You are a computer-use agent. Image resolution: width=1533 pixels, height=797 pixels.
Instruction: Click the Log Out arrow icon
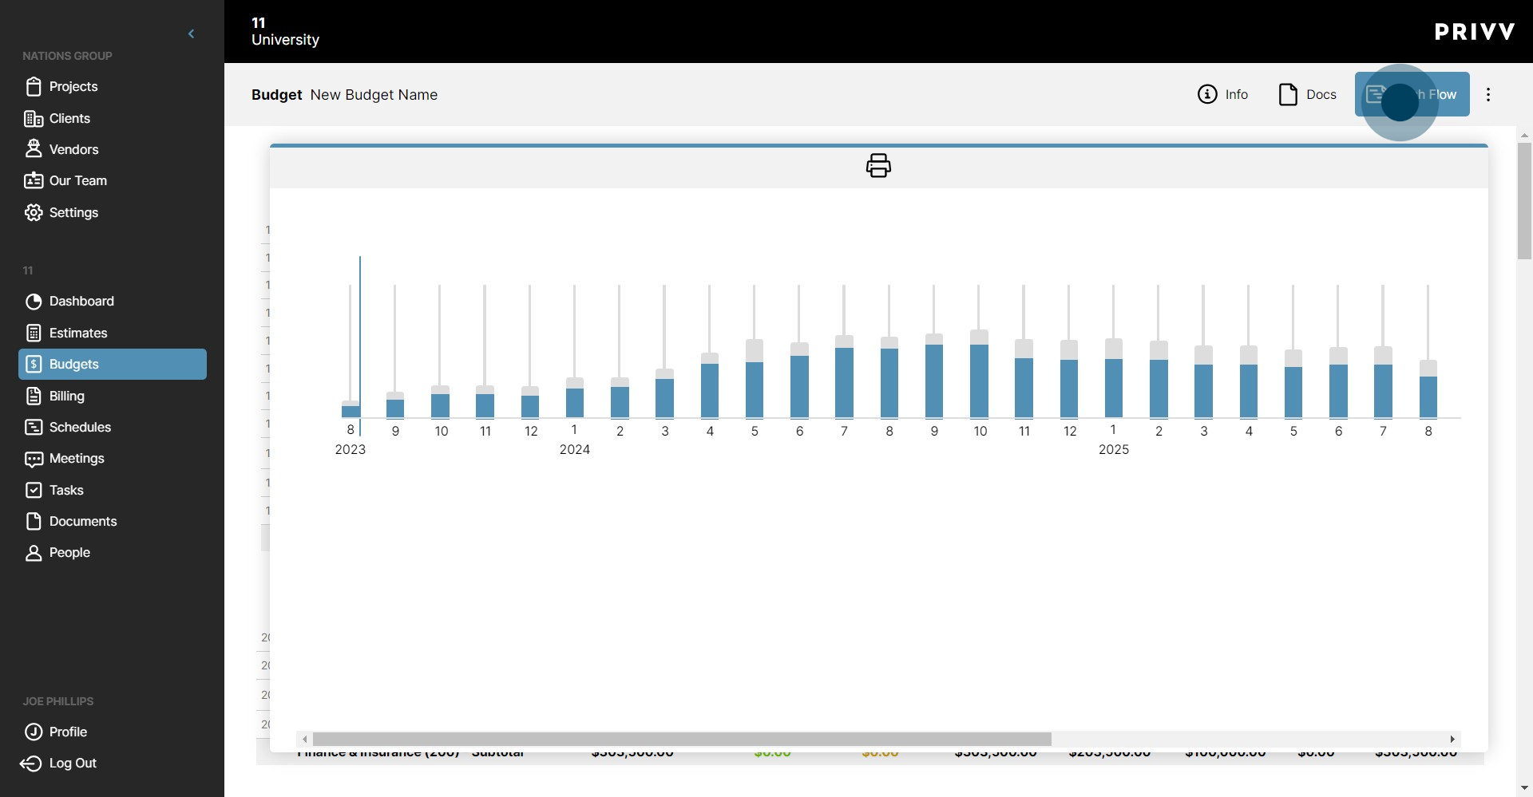click(30, 763)
